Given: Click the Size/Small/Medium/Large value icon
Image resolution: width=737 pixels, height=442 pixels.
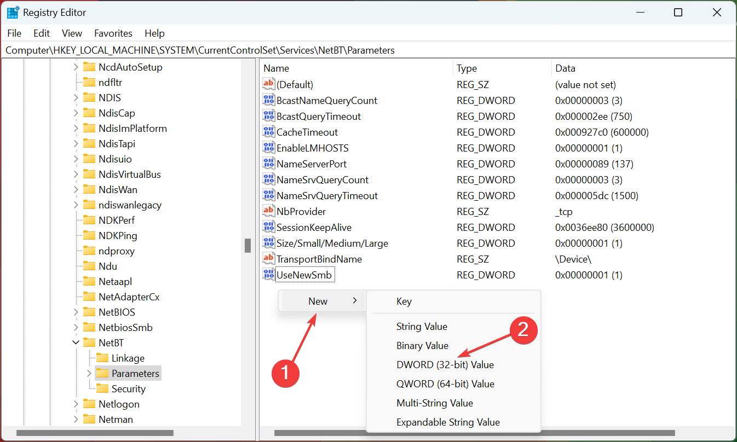Looking at the screenshot, I should coord(268,243).
